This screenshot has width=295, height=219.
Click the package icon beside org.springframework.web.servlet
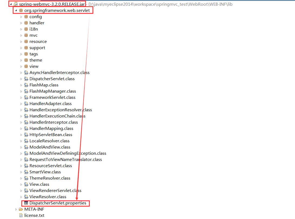[21, 11]
